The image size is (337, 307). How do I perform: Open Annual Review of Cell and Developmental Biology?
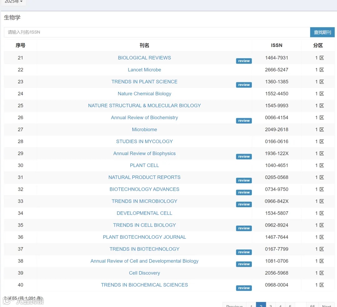[144, 261]
